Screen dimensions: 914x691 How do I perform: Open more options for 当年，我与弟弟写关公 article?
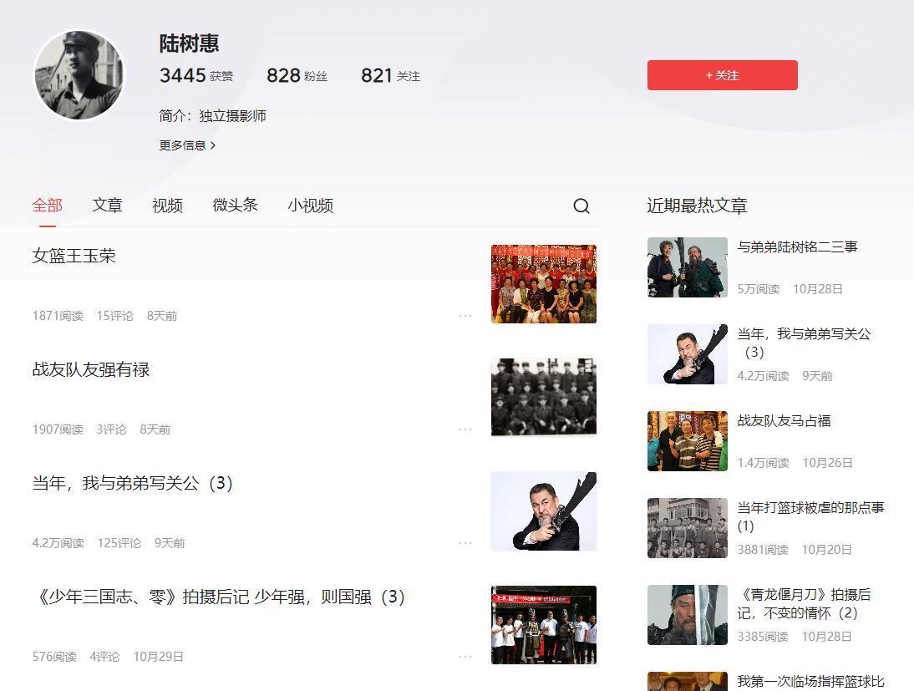coord(465,543)
